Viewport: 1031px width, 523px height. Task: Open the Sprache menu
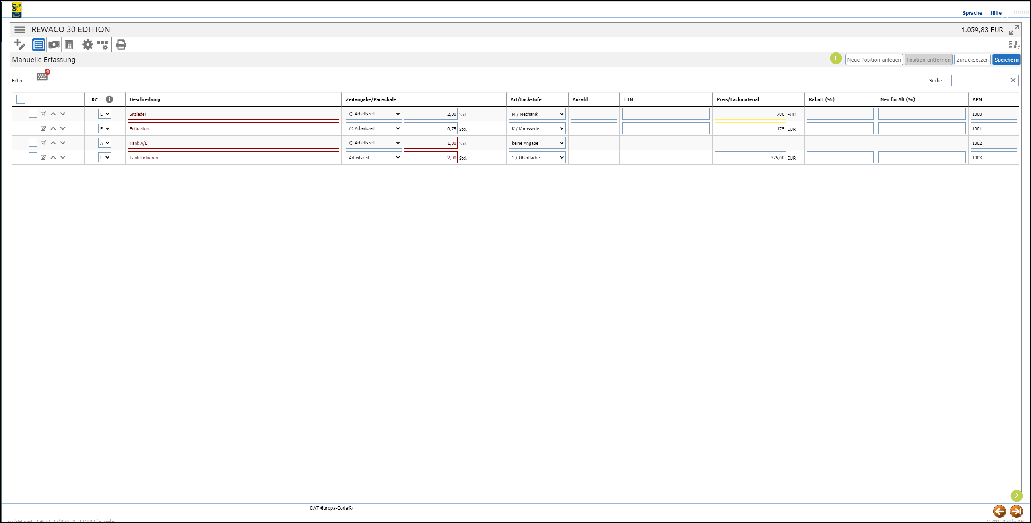point(972,13)
